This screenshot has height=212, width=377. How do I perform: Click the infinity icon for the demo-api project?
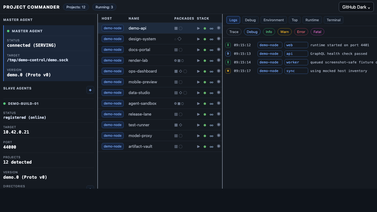point(212,28)
